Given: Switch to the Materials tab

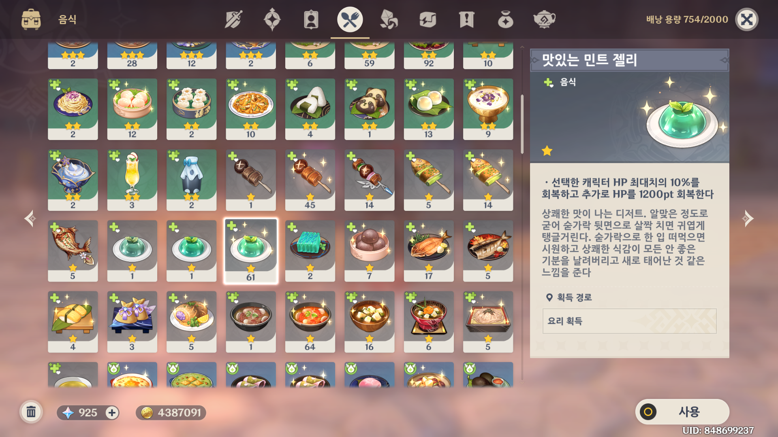Looking at the screenshot, I should (389, 19).
